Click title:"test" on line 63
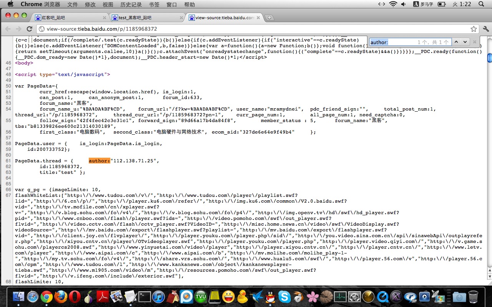492x307 pixels. coord(58,172)
